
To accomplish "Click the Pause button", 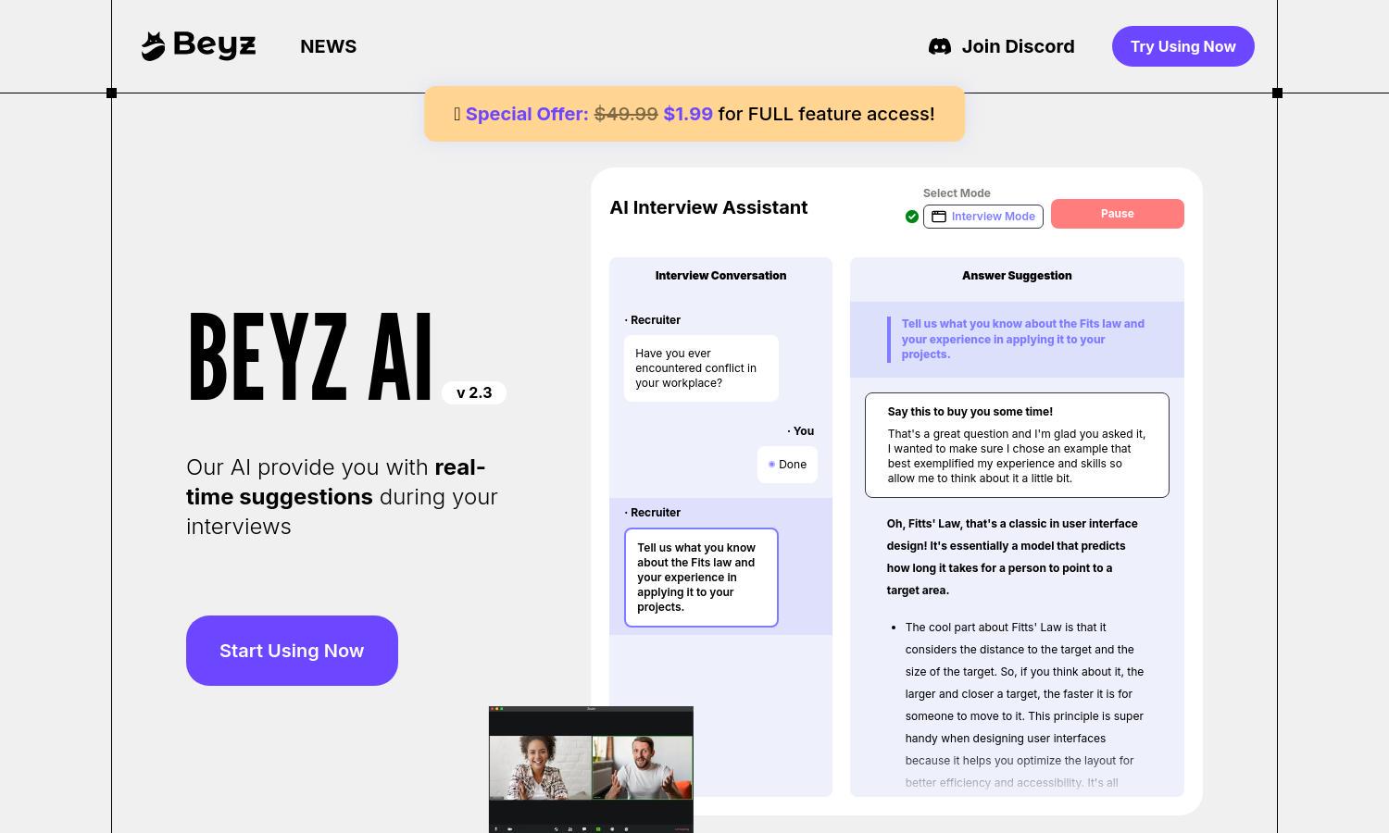I will [1117, 214].
